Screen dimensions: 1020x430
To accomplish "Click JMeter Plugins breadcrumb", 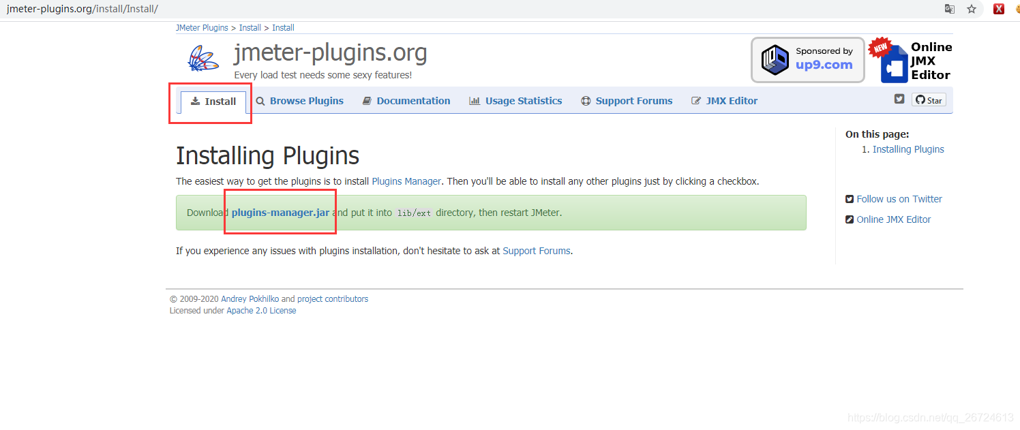I will coord(202,28).
